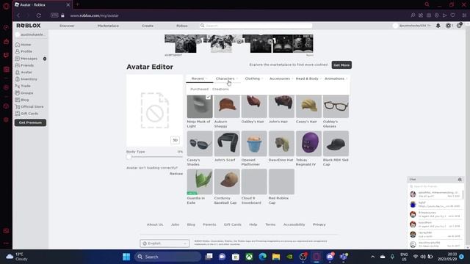Select the Black RBX Skill Cap thumbnail
The height and width of the screenshot is (264, 470).
click(336, 144)
